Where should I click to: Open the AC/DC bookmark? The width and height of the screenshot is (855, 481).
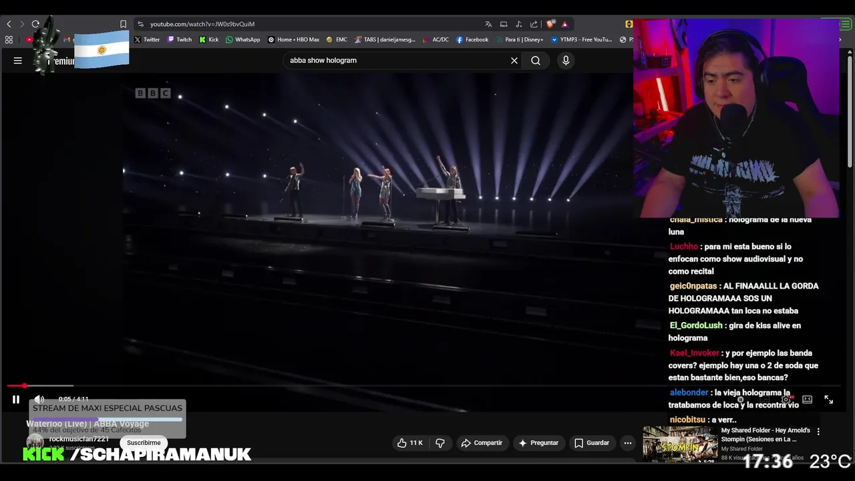436,39
